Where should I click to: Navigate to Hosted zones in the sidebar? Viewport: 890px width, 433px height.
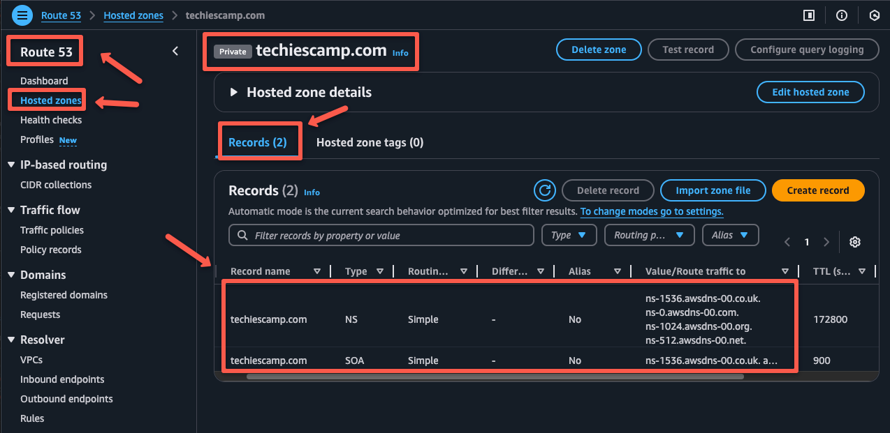coord(47,100)
